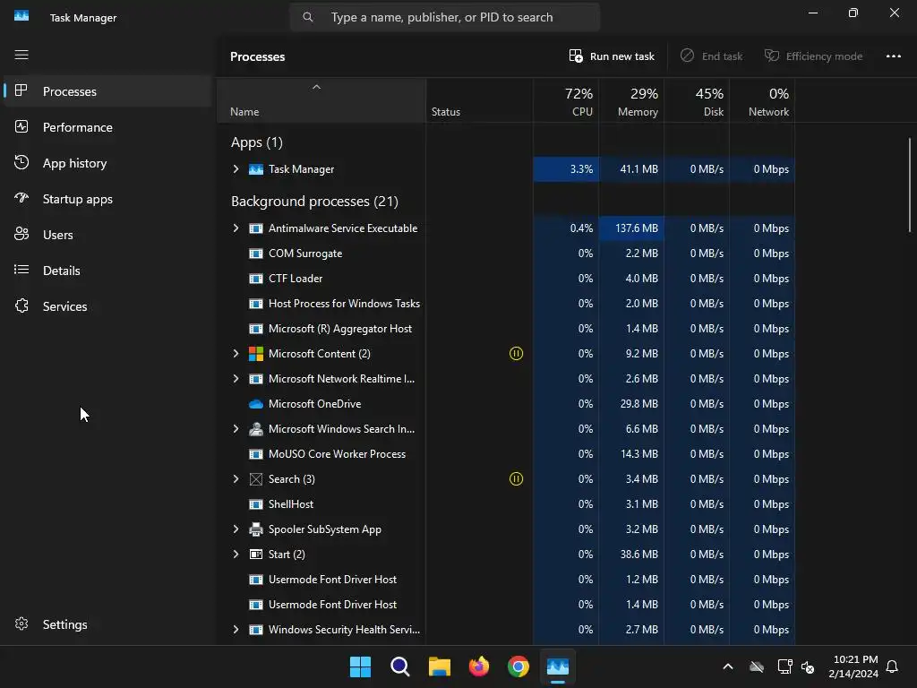Click the Microsoft Content colored icon
This screenshot has width=917, height=688.
click(x=256, y=354)
